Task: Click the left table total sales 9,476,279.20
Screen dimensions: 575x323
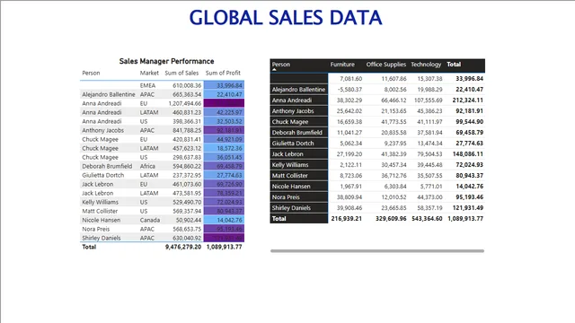Action: 183,248
